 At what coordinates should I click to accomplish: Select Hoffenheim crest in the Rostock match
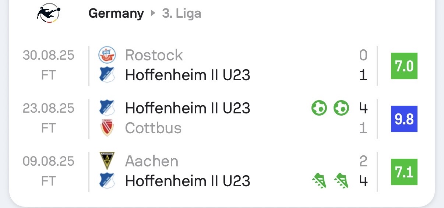pos(107,75)
